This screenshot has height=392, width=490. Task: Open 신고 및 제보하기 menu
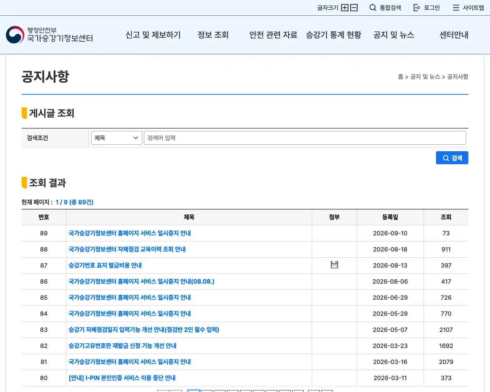tap(153, 35)
